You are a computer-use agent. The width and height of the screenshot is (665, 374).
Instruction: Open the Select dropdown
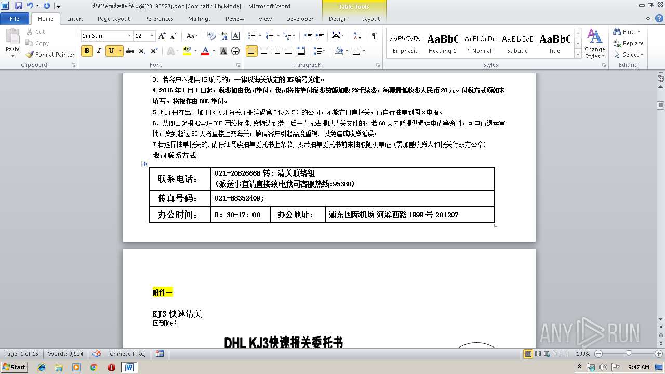tap(628, 55)
